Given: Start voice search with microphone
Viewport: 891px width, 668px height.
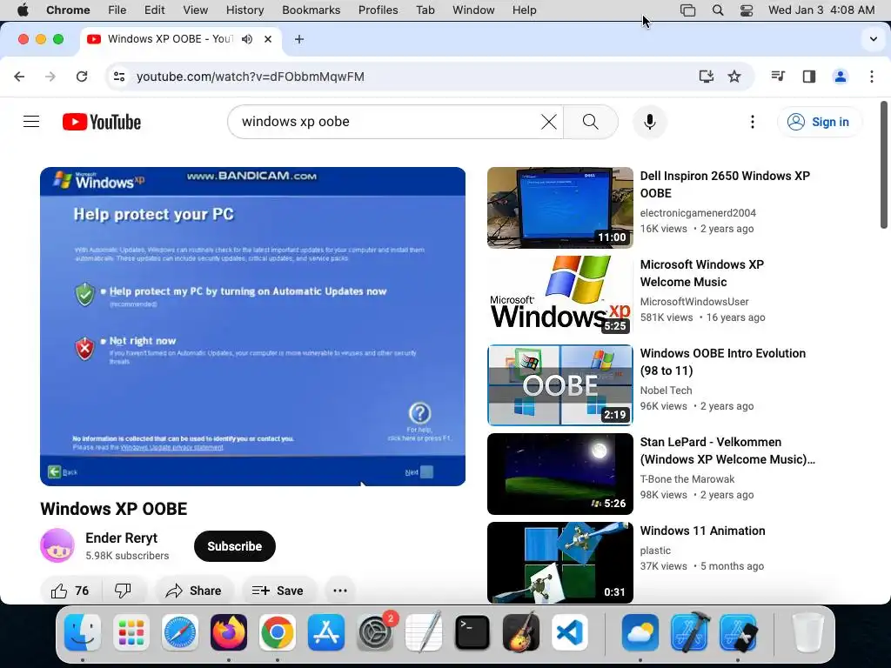Looking at the screenshot, I should (649, 122).
